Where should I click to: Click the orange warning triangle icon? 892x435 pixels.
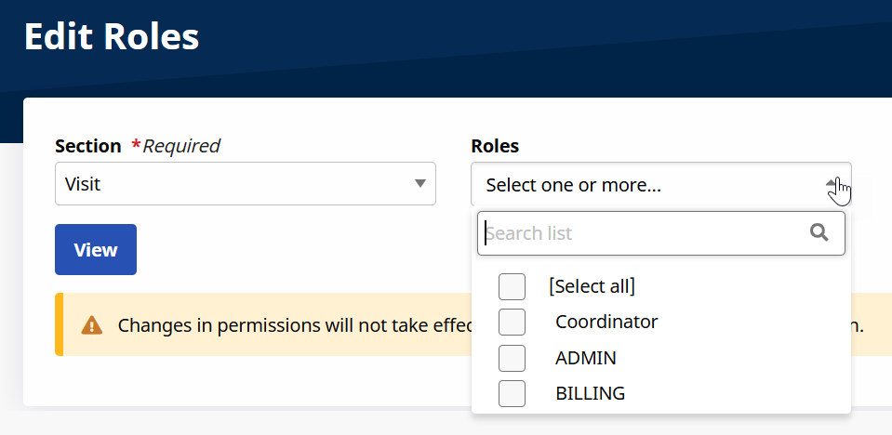tap(91, 325)
